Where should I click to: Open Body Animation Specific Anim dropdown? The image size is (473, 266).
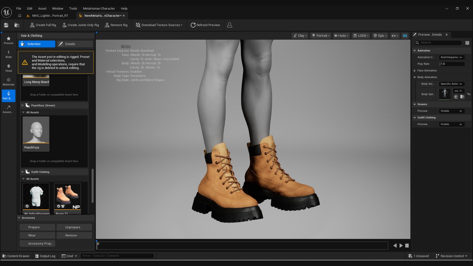point(451,84)
